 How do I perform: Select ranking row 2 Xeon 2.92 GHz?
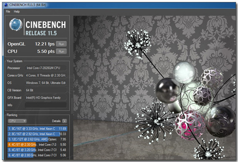pyautogui.click(x=37, y=134)
